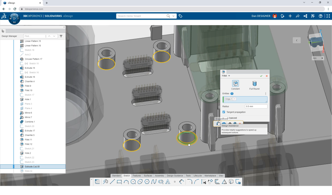The image size is (332, 195).
Task: Select the Line sketch tool
Action: pyautogui.click(x=112, y=182)
